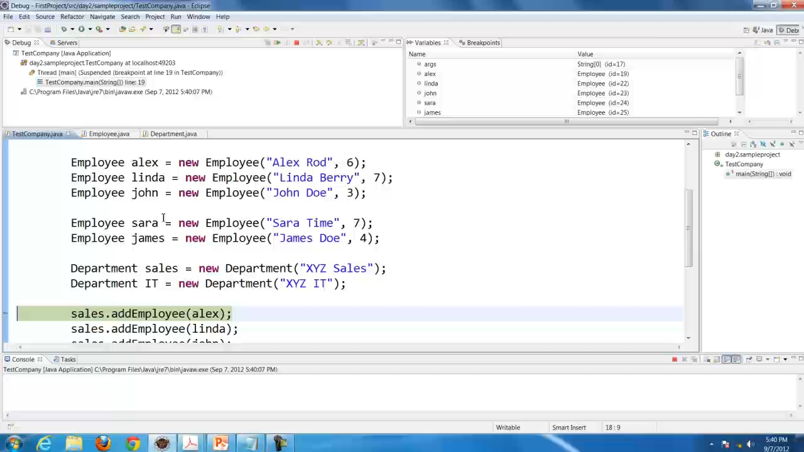804x452 pixels.
Task: Open the File menu
Action: [x=8, y=16]
